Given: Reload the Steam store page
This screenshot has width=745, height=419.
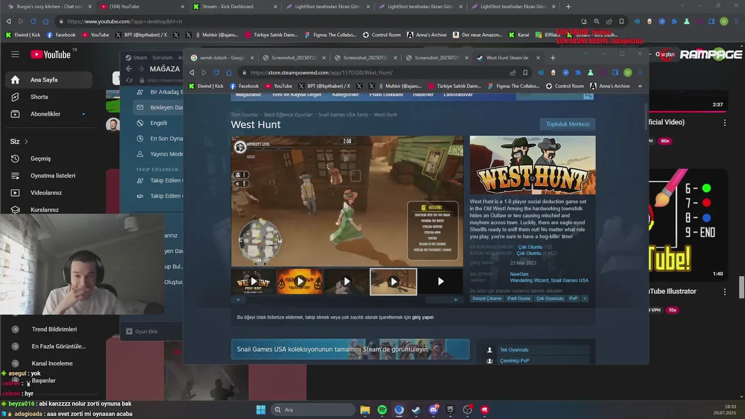Looking at the screenshot, I should [x=217, y=73].
